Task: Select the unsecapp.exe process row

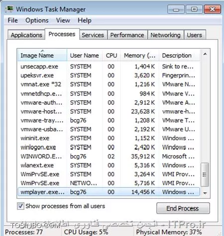Action: [x=109, y=67]
